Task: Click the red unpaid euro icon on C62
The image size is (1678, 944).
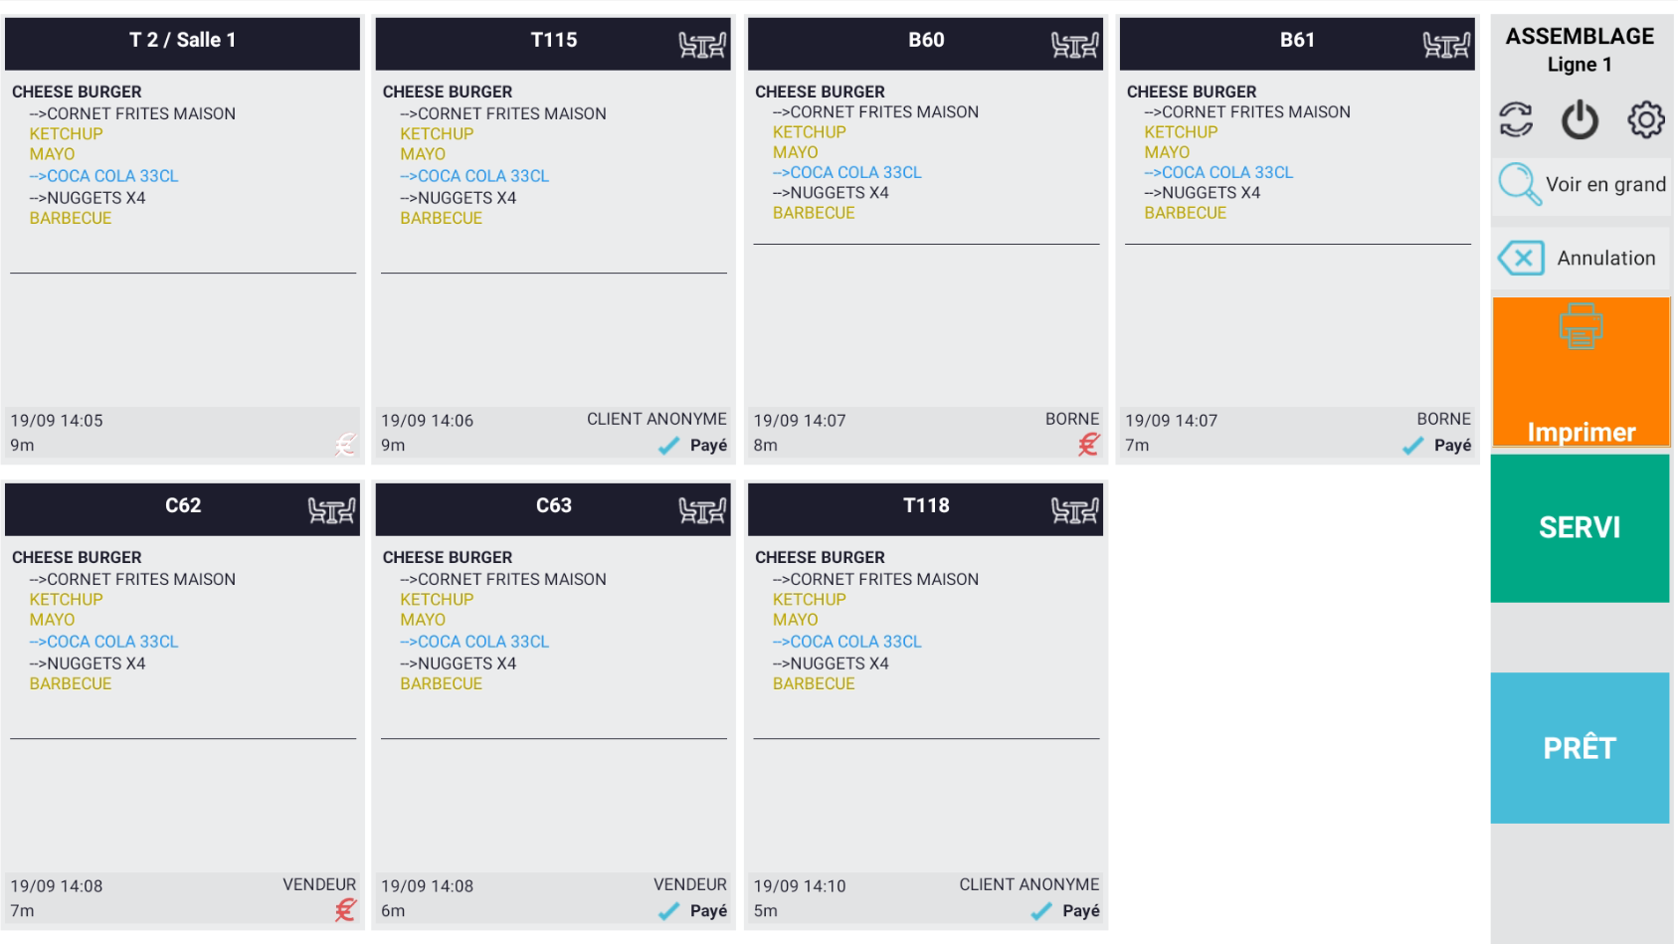Action: [345, 910]
